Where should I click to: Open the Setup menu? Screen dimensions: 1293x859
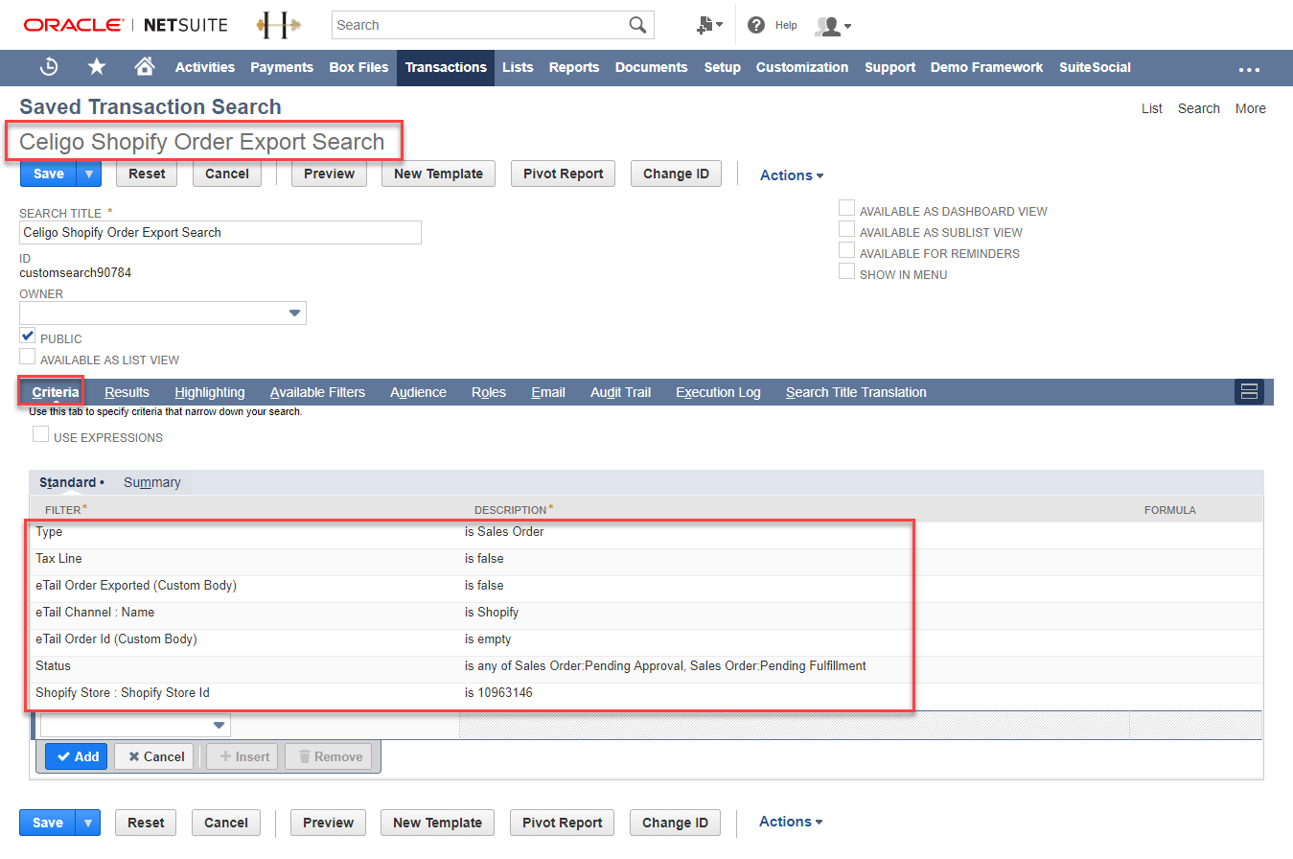tap(722, 67)
